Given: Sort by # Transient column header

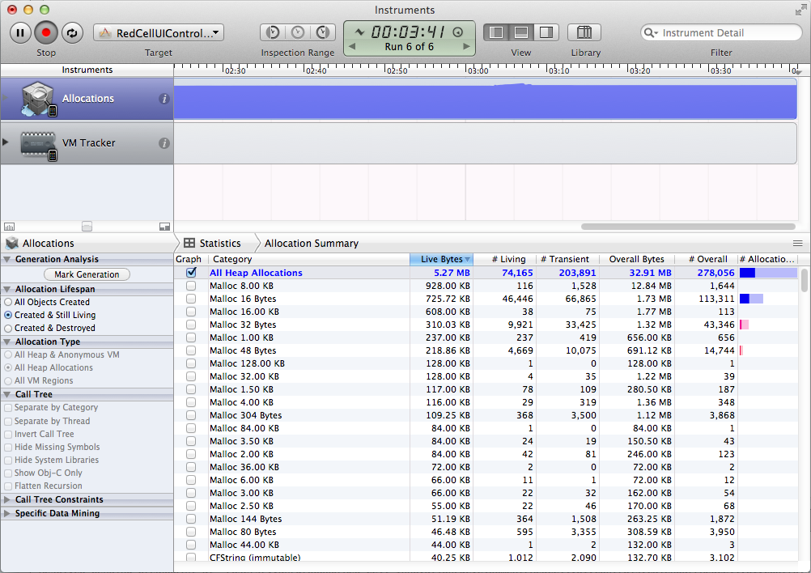Looking at the screenshot, I should [567, 259].
